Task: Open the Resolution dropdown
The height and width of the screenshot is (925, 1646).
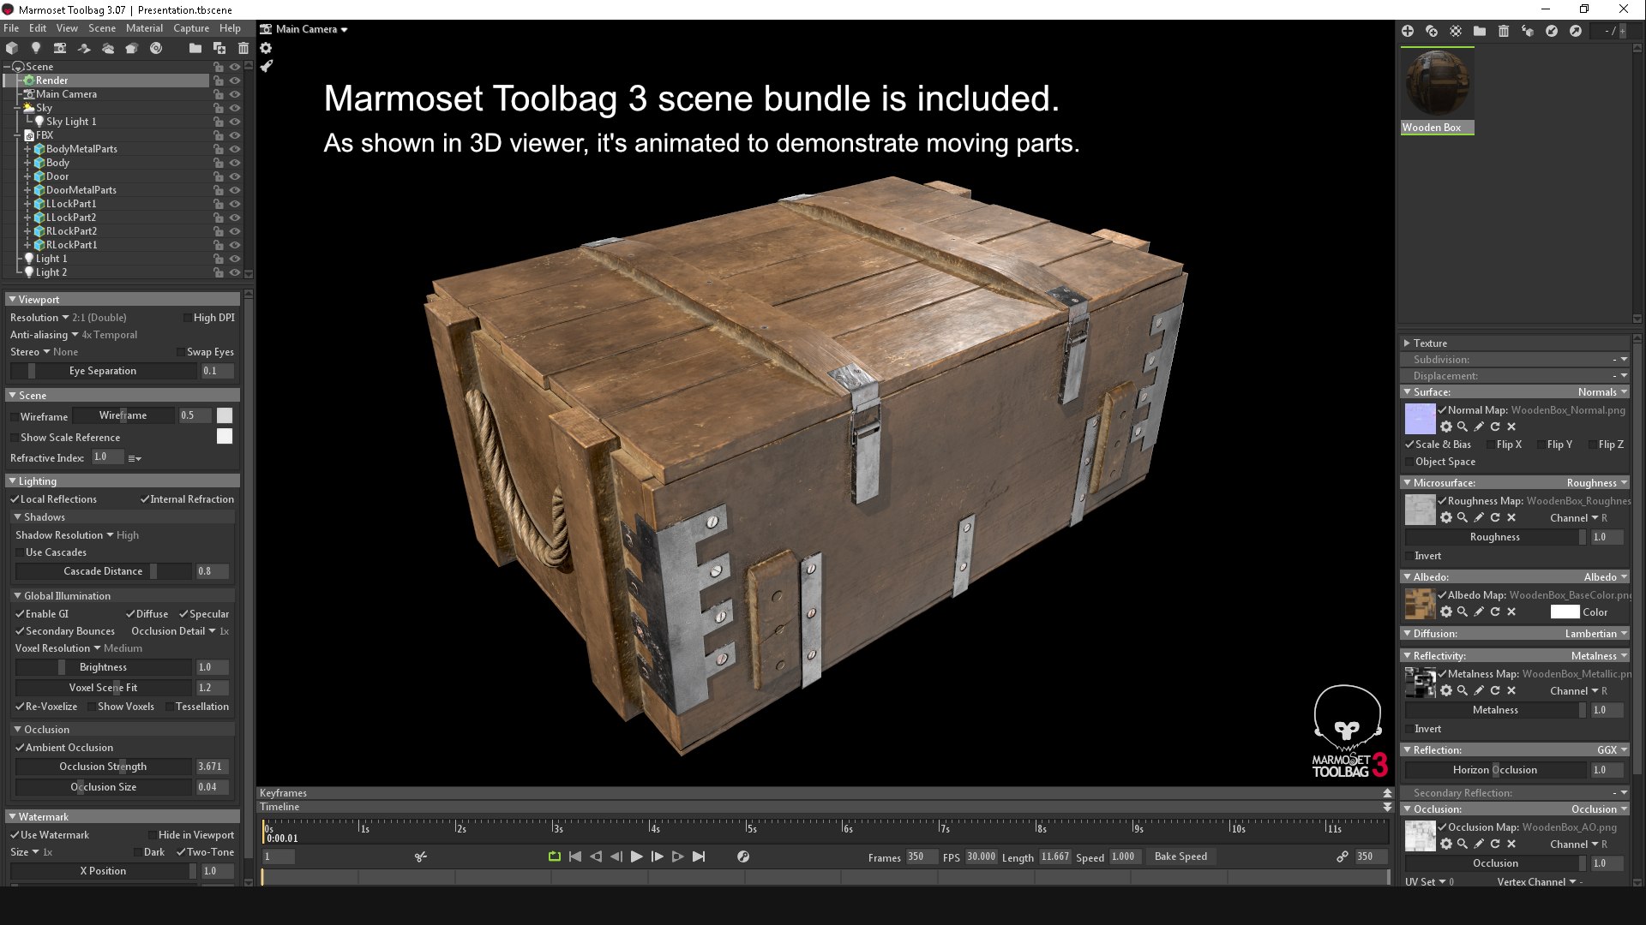Action: [69, 318]
